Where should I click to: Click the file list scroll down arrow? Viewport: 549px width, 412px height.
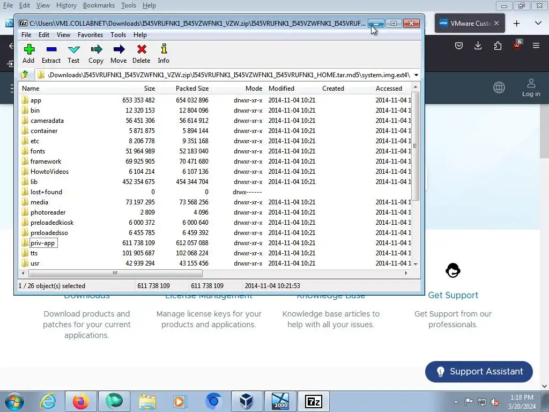click(416, 264)
